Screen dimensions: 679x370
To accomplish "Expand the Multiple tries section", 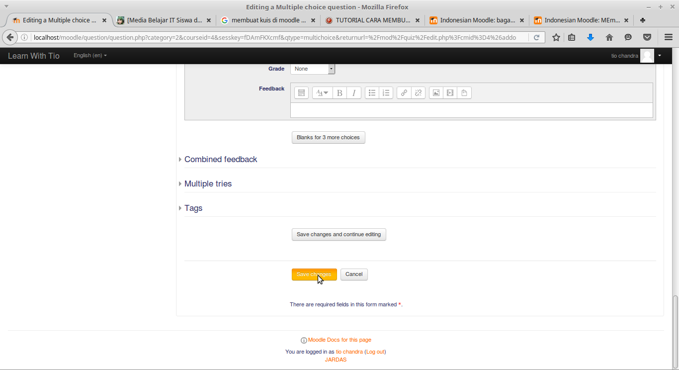I will [207, 184].
